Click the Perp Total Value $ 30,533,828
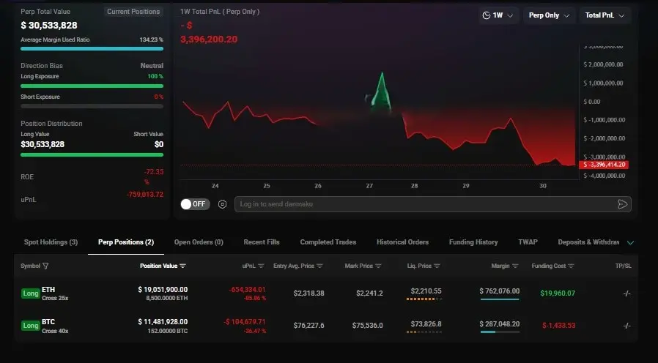Viewport: 658px width, 363px height. coord(48,26)
